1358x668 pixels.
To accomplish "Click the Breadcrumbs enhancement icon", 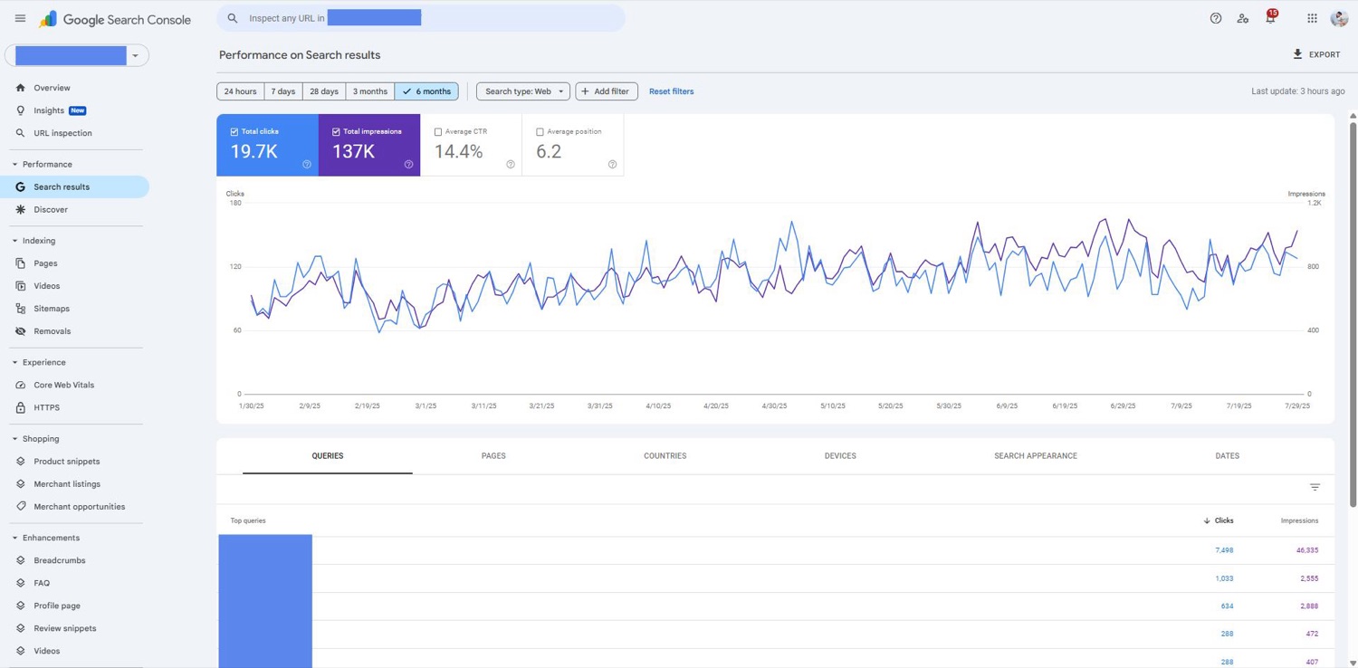I will click(20, 560).
